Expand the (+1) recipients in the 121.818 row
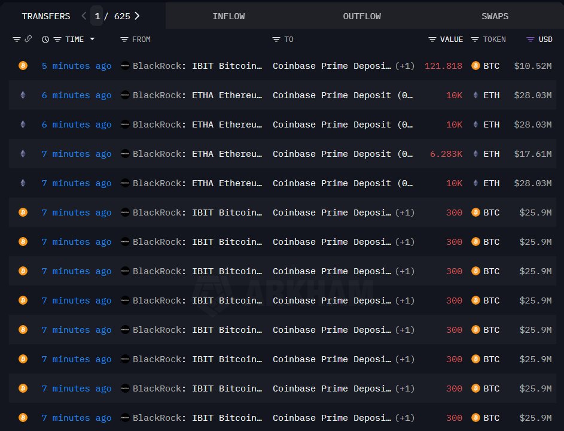 pos(405,66)
